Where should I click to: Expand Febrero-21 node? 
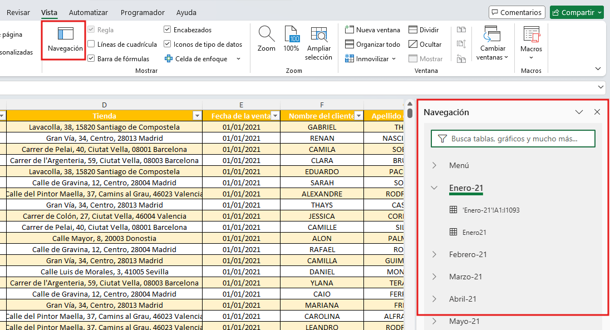pyautogui.click(x=435, y=254)
